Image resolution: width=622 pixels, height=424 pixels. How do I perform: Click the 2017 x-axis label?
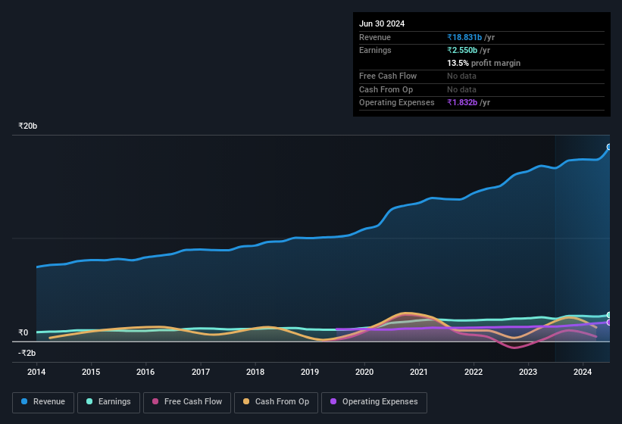200,372
